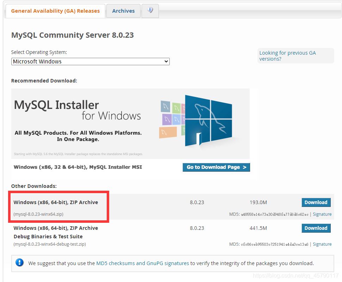
Task: Click the MySQL Installer MSI label
Action: (x=78, y=167)
